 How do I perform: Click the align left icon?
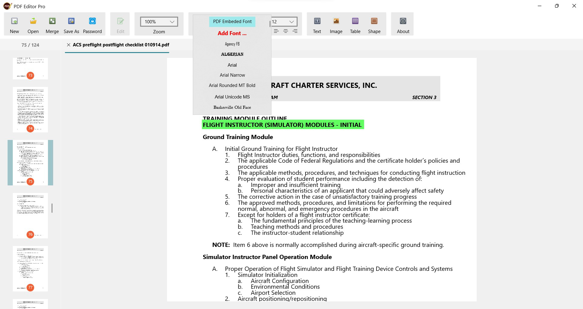[x=276, y=31]
